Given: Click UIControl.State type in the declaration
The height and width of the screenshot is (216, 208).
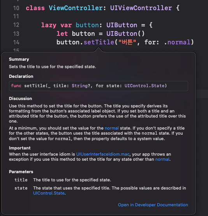Looking at the screenshot, I should pyautogui.click(x=145, y=86).
